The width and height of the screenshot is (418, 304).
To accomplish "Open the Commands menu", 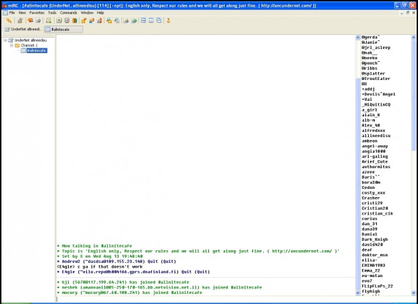I will (x=68, y=13).
